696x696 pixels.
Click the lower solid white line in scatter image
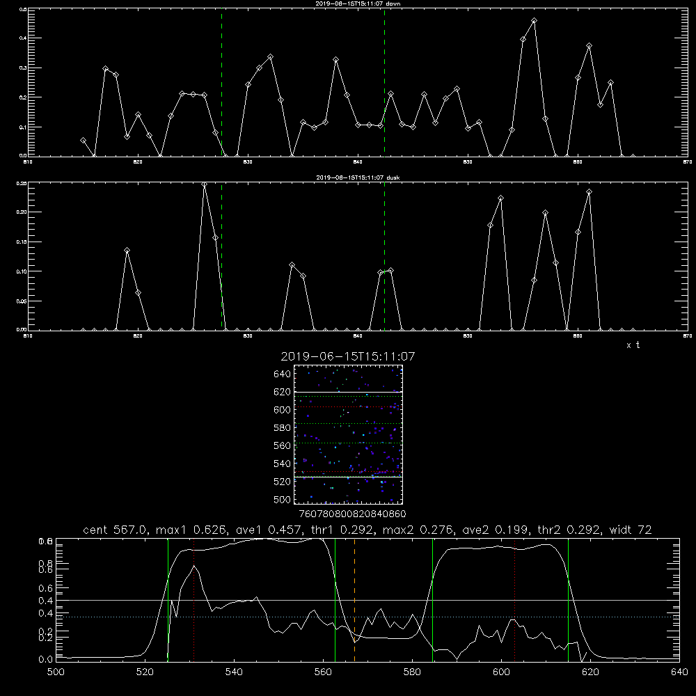click(349, 477)
